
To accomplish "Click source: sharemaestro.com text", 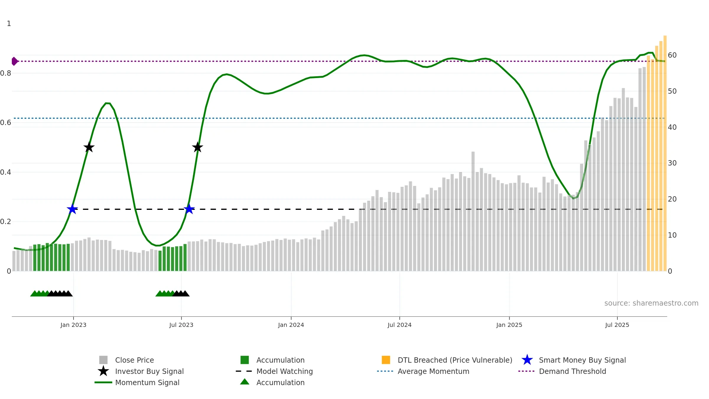I will [651, 303].
